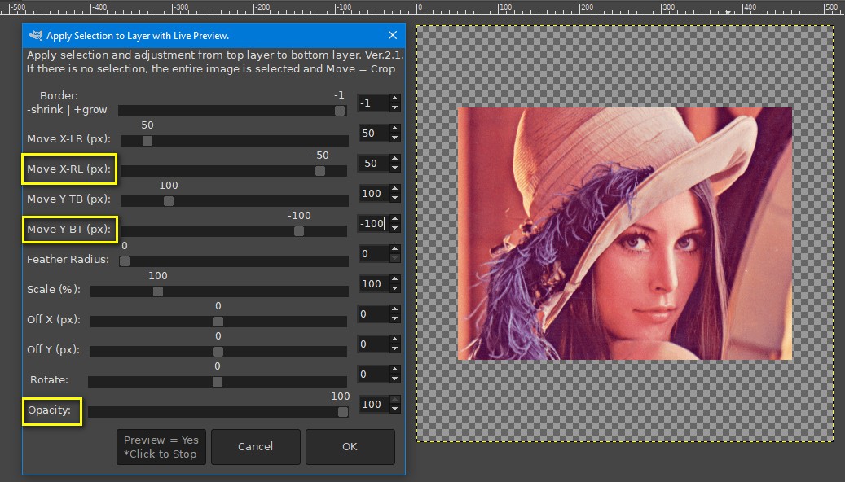845x482 pixels.
Task: Focus the Opacity value field showing 100
Action: coord(373,405)
